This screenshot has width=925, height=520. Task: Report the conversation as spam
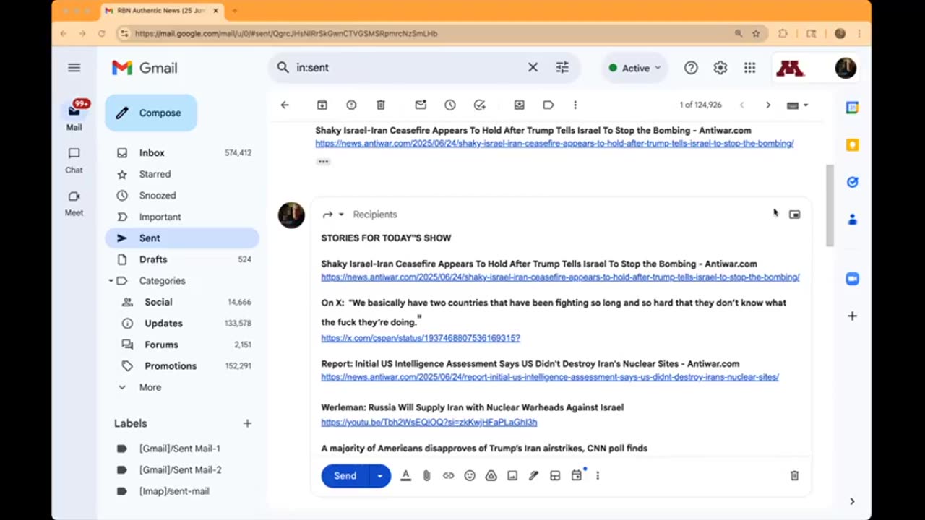pos(351,105)
